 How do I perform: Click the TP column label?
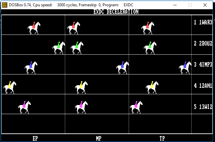[x=162, y=138]
